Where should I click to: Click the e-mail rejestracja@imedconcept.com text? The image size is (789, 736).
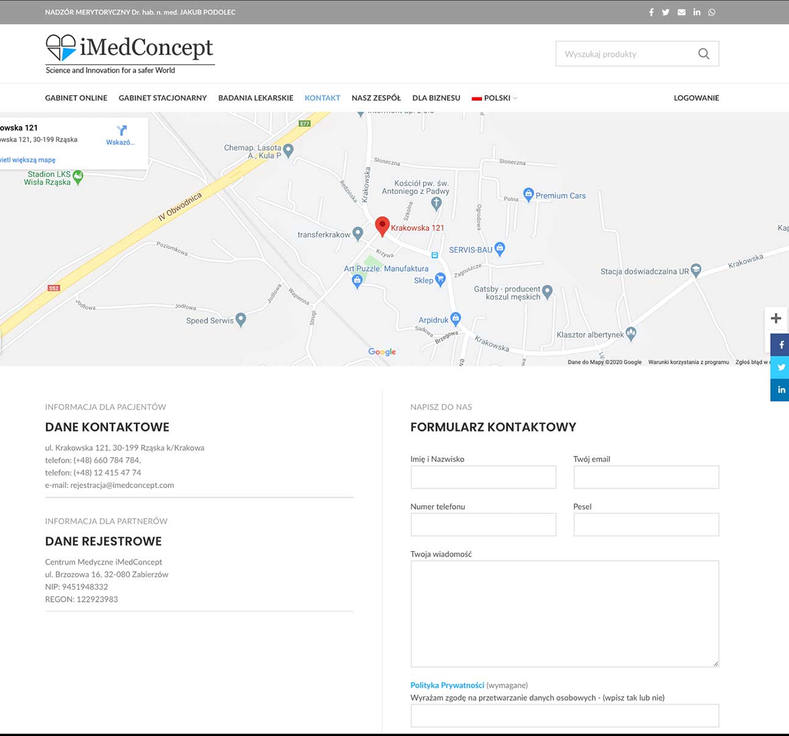(110, 485)
